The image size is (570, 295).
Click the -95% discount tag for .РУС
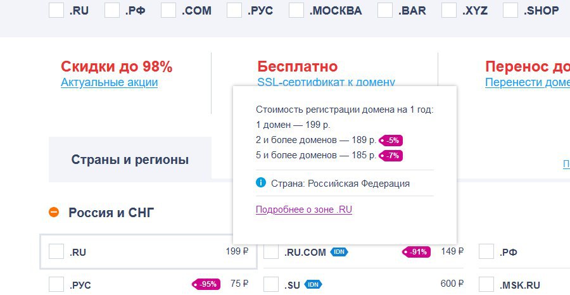pos(206,284)
